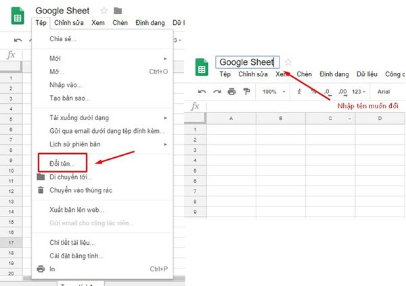This screenshot has height=286, width=406.
Task: Open Tệp menu in left window
Action: 41,23
